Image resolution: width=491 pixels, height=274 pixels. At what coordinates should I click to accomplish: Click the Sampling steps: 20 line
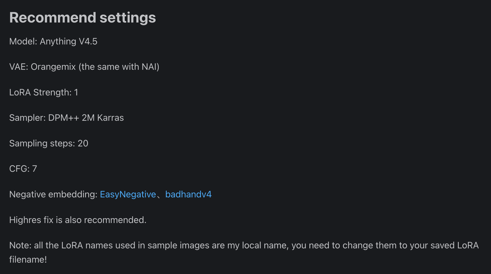point(49,144)
